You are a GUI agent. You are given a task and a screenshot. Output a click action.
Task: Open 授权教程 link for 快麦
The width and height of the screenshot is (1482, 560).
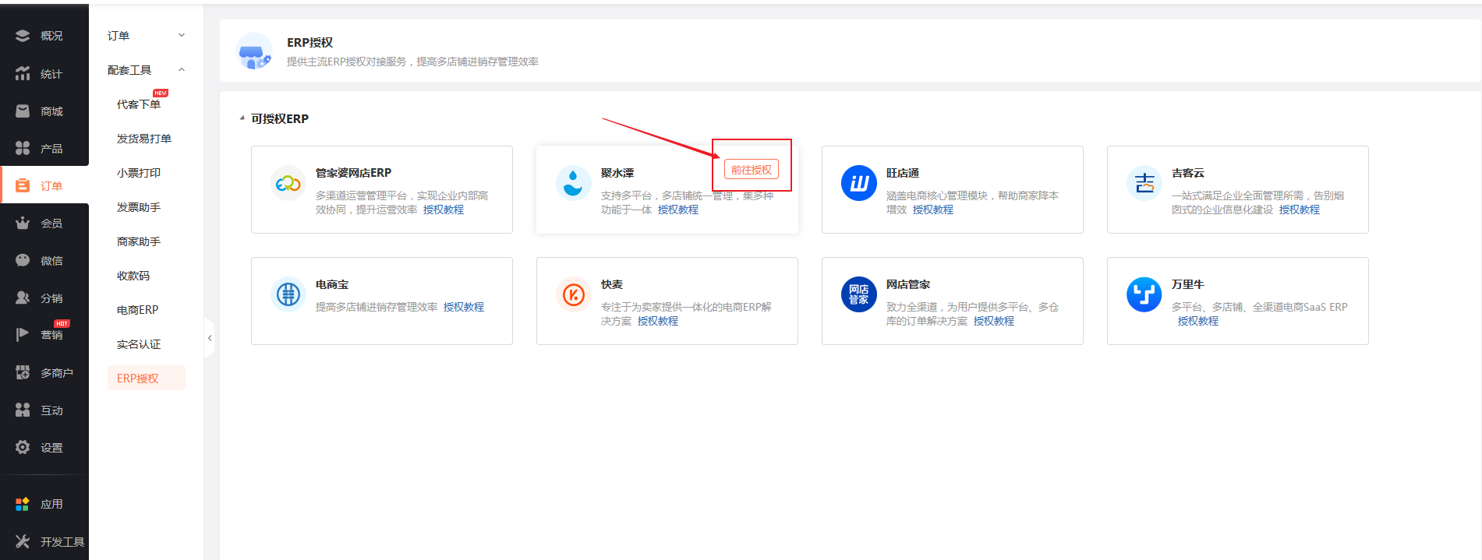click(658, 321)
